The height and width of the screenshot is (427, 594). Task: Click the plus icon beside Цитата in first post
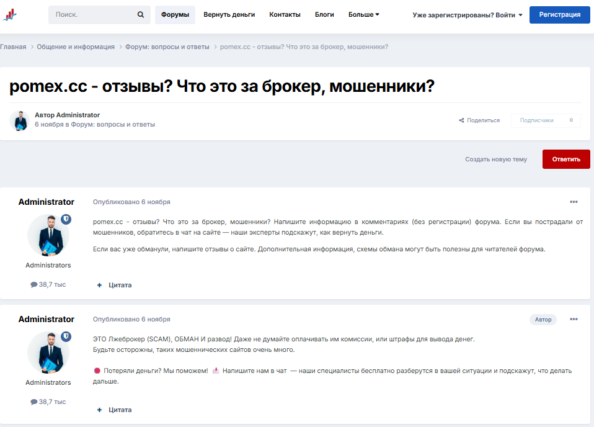click(100, 285)
